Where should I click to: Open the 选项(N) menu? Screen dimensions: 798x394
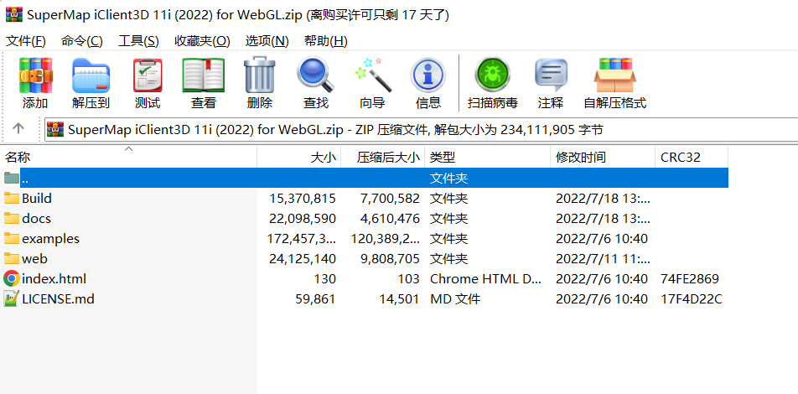(267, 41)
